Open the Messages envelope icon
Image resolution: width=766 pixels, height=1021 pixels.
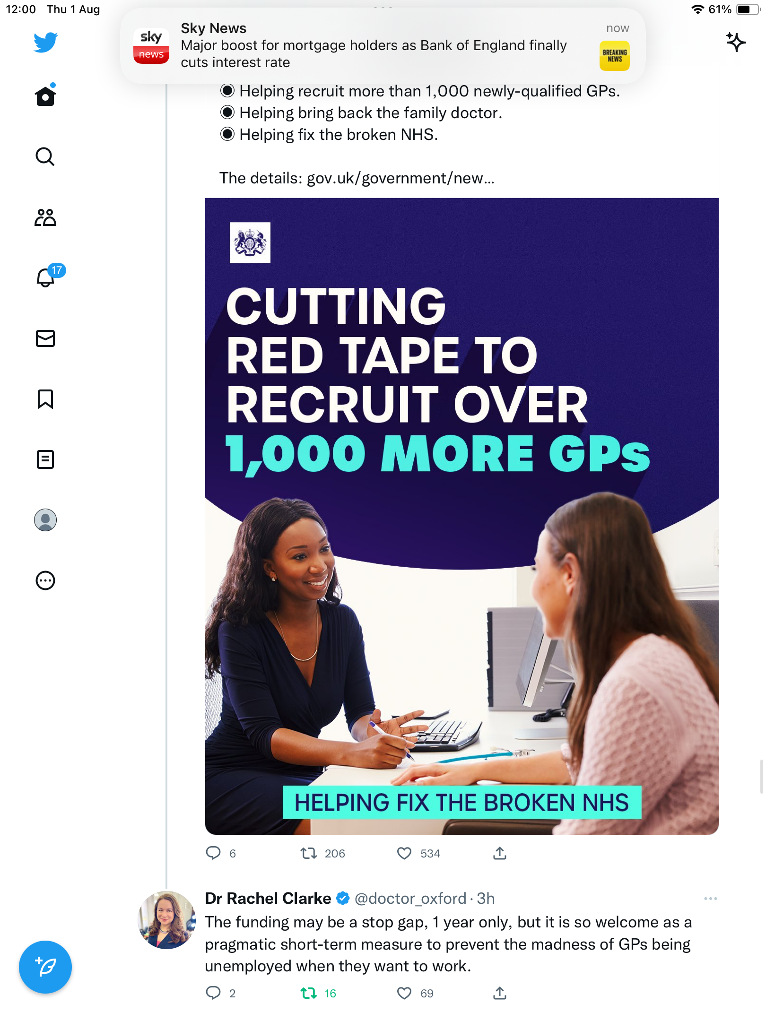[x=45, y=338]
